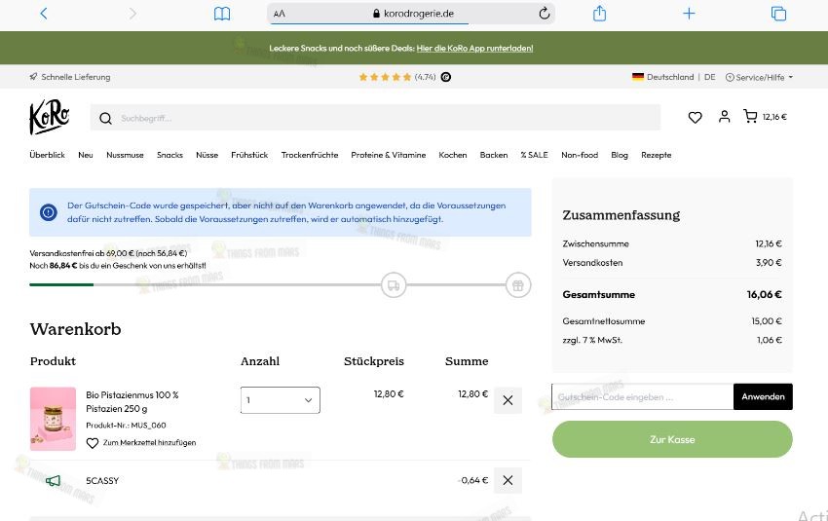This screenshot has height=521, width=828.
Task: Remove Bio Pistazienmus with X button
Action: click(x=508, y=400)
